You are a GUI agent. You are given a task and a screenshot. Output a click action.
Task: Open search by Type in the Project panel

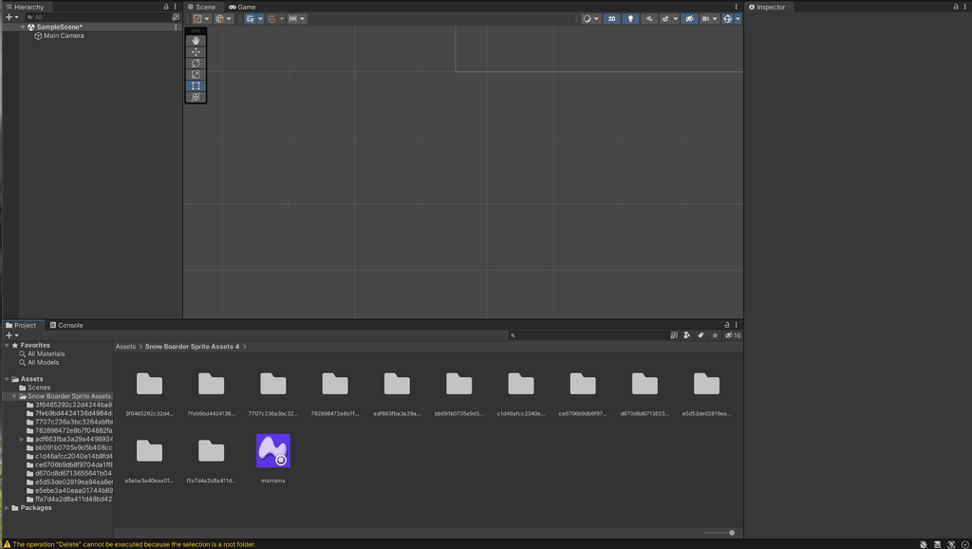[686, 335]
